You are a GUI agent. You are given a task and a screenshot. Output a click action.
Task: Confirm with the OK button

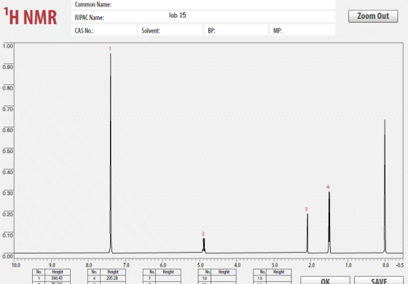pos(325,280)
